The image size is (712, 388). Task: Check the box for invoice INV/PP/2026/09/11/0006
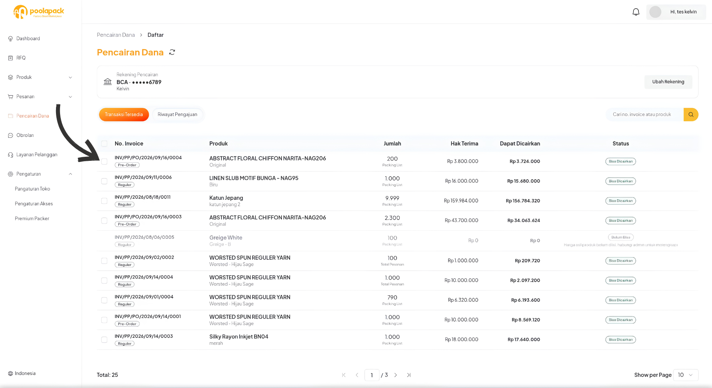[104, 181]
